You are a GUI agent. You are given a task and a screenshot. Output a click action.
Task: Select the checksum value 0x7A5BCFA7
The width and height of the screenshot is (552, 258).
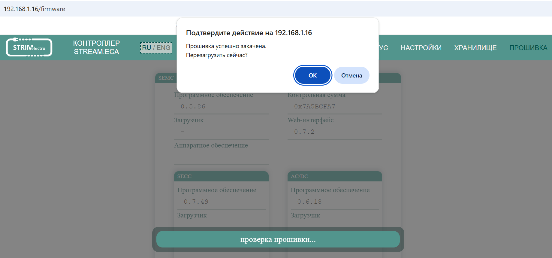[315, 106]
